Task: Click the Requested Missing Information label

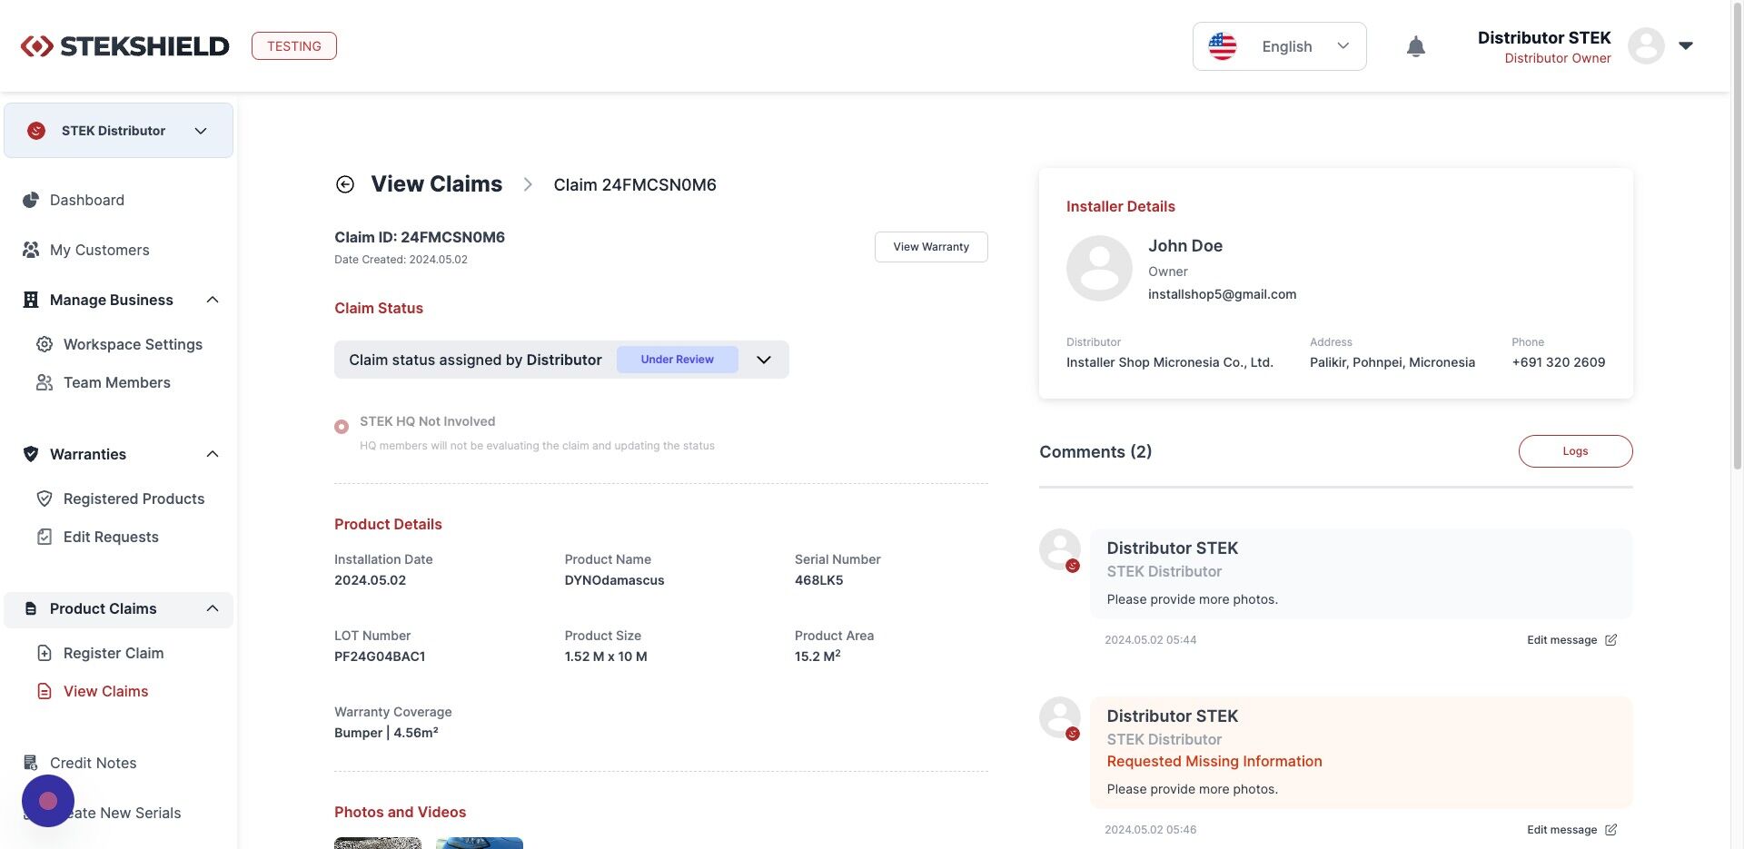Action: 1214,762
